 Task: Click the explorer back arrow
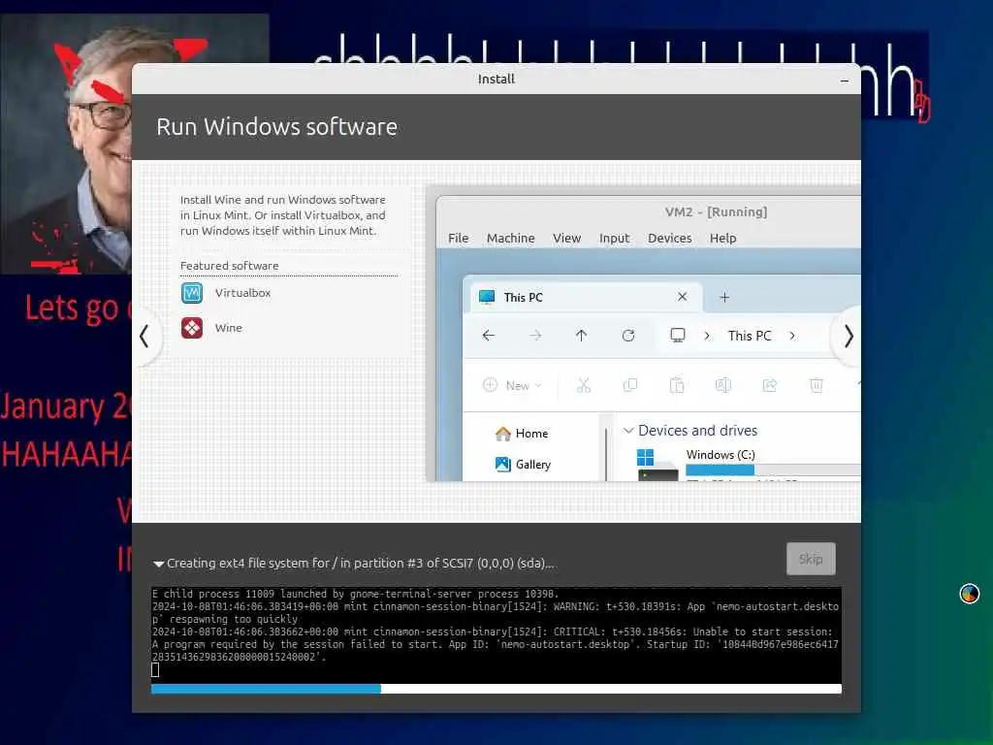tap(489, 335)
